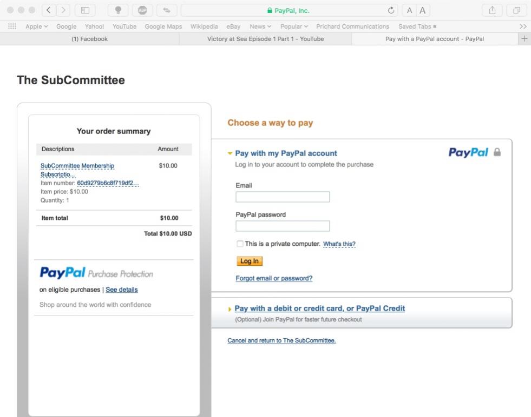Open the bookmarks grid icon in Favorites bar
The image size is (531, 417).
coord(12,26)
